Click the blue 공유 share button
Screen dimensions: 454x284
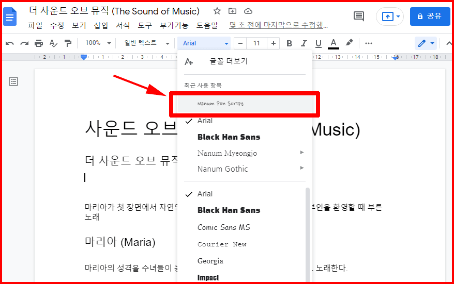pos(430,16)
